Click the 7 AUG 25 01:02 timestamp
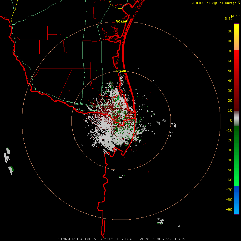The image size is (241, 241). coord(169,239)
